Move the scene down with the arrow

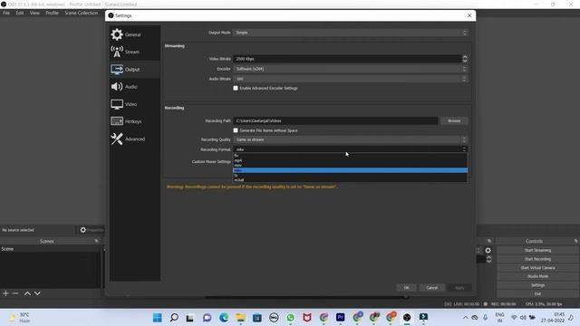coord(37,293)
